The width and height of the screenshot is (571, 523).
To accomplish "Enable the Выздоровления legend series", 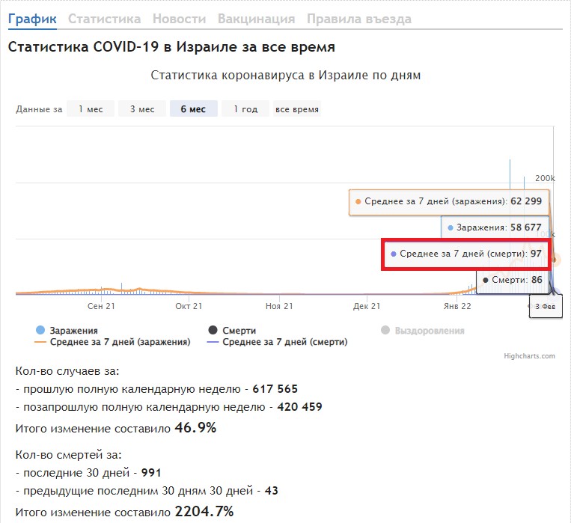I will click(429, 330).
